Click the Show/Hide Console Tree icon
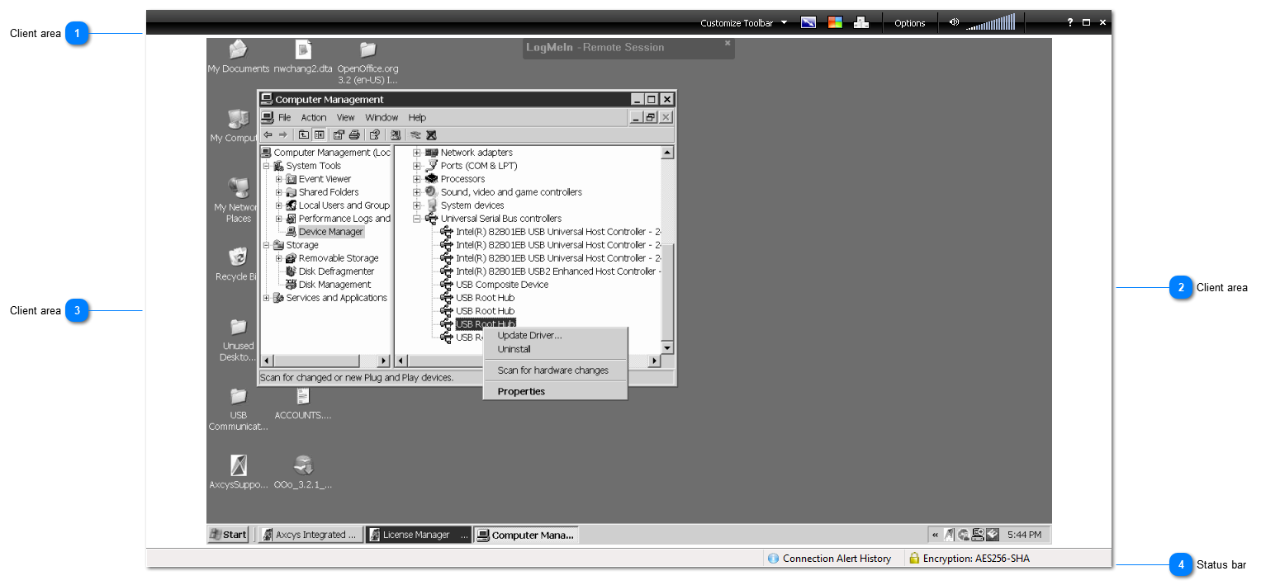Screen dimensions: 1261x585 319,134
